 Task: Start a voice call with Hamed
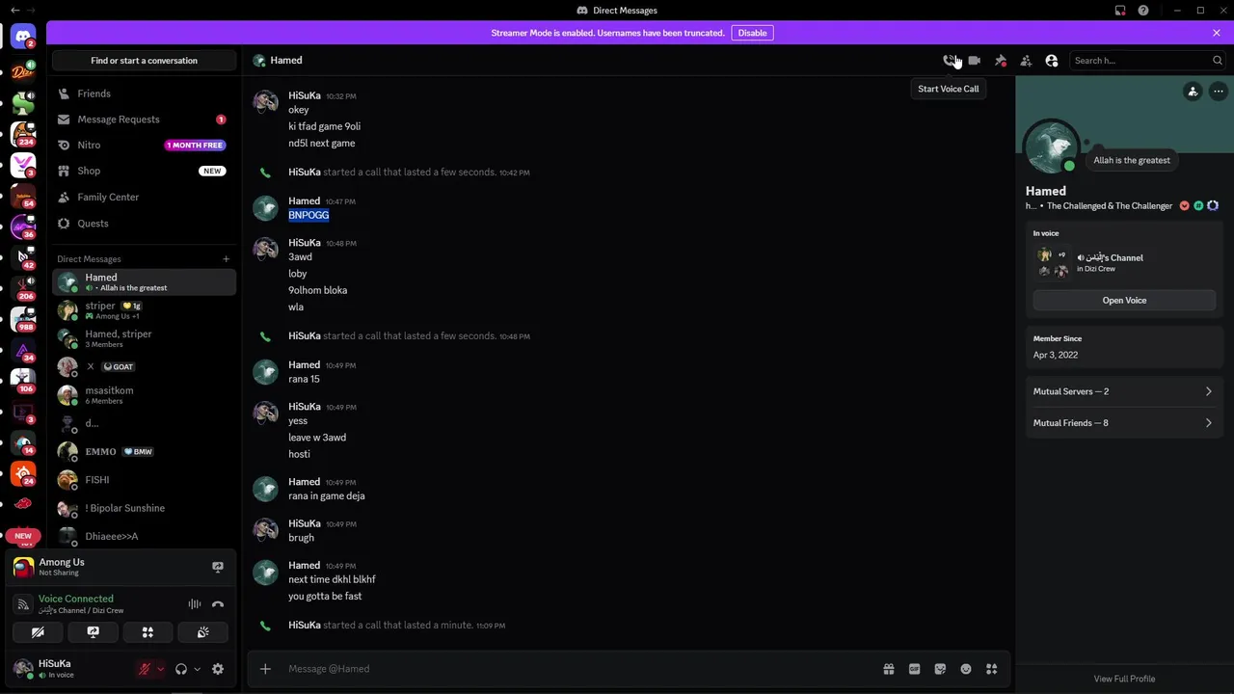pyautogui.click(x=950, y=61)
